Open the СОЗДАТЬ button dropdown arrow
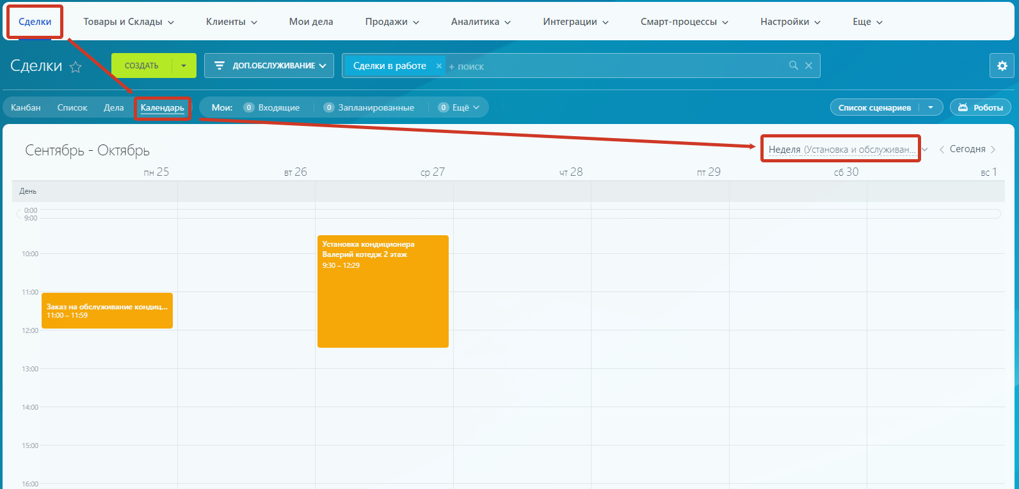The image size is (1019, 489). [184, 66]
